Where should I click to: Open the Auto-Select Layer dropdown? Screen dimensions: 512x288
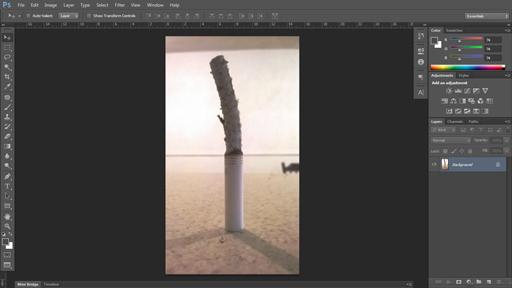coord(68,15)
